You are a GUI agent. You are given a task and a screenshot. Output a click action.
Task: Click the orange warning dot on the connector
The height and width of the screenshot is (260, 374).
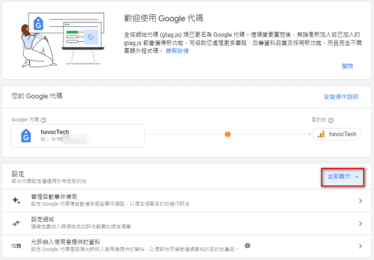[x=228, y=134]
